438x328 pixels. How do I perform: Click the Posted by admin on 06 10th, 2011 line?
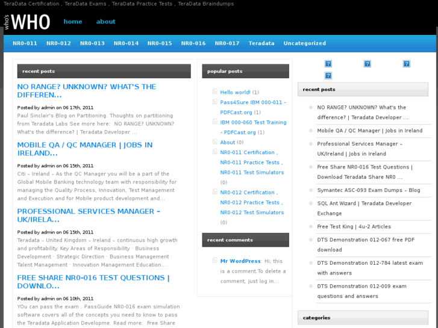55,299
